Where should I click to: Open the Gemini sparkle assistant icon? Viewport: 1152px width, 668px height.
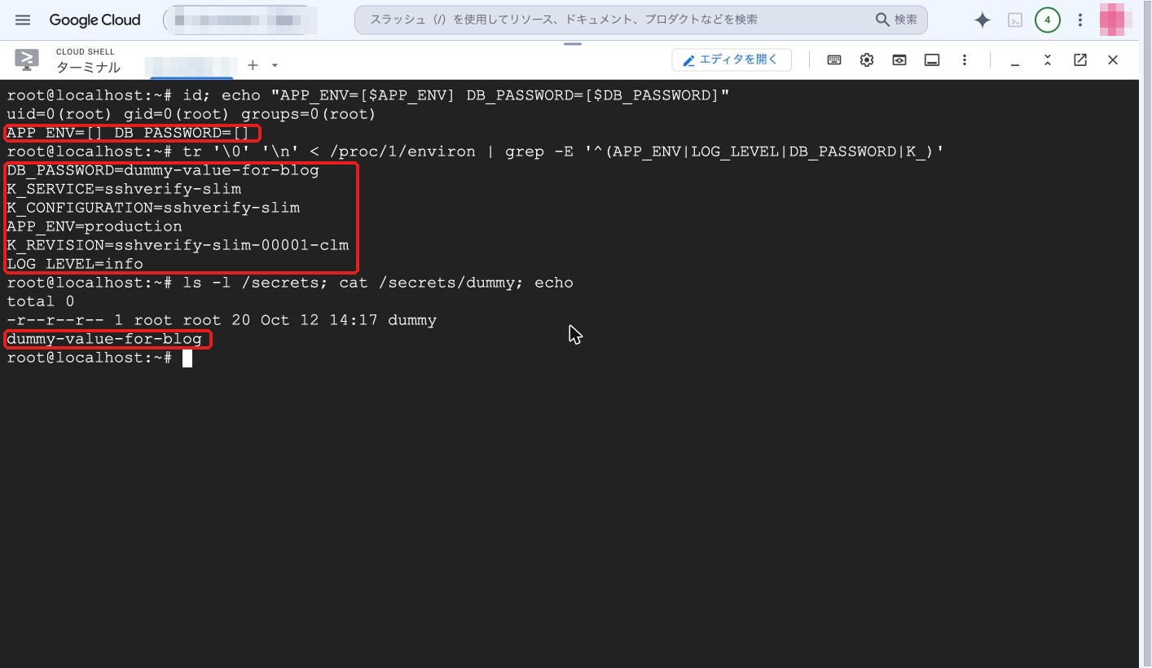[x=983, y=20]
